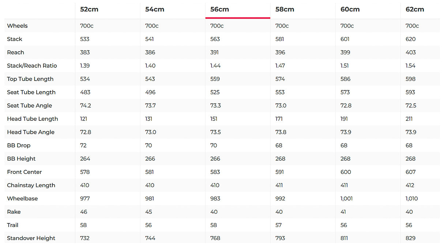Click the Wheelbase row label
444x250 pixels.
[22, 199]
